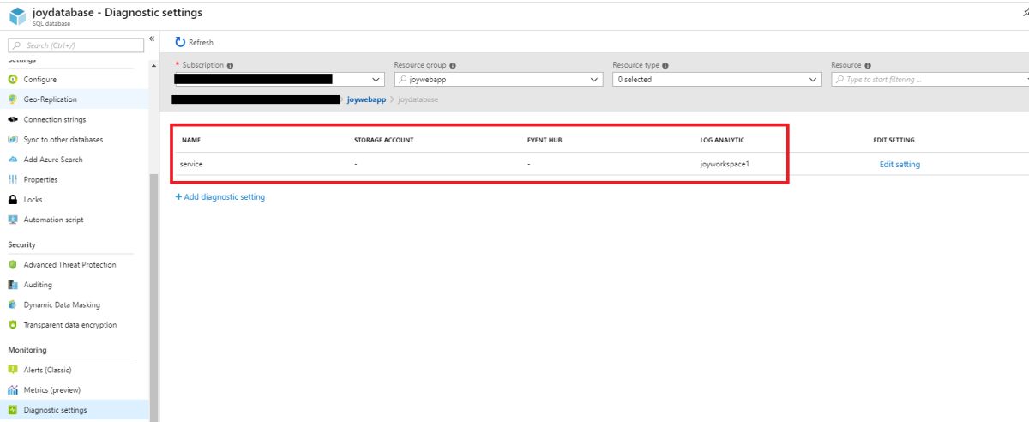This screenshot has width=1029, height=422.
Task: Click the Resource filter input field
Action: pos(930,79)
